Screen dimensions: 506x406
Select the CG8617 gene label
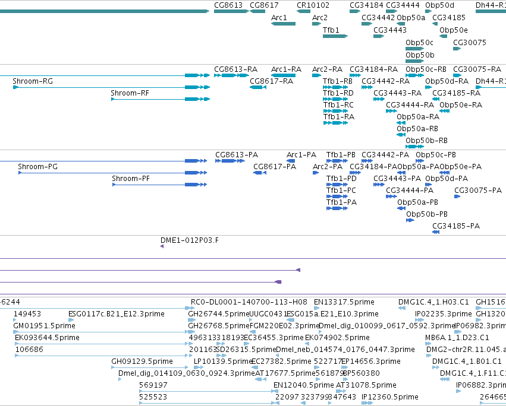click(264, 5)
